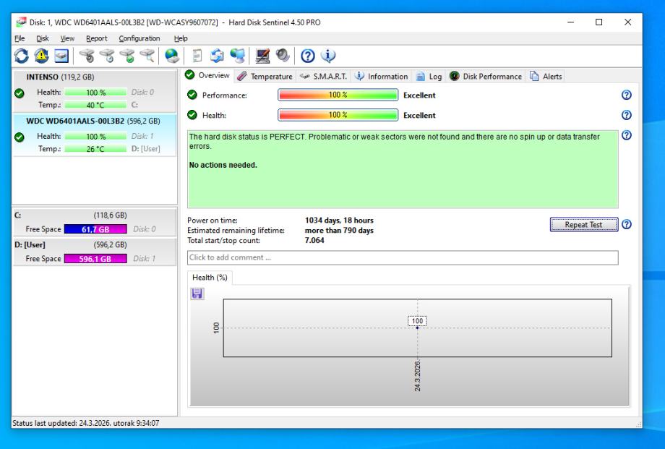Click the 'Click to add comment' field
The width and height of the screenshot is (665, 449).
click(403, 258)
